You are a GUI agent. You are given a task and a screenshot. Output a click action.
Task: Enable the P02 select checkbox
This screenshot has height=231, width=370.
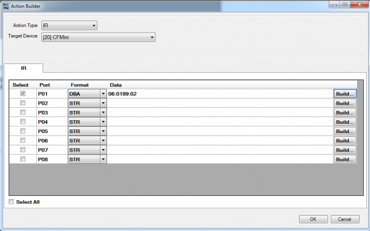23,103
